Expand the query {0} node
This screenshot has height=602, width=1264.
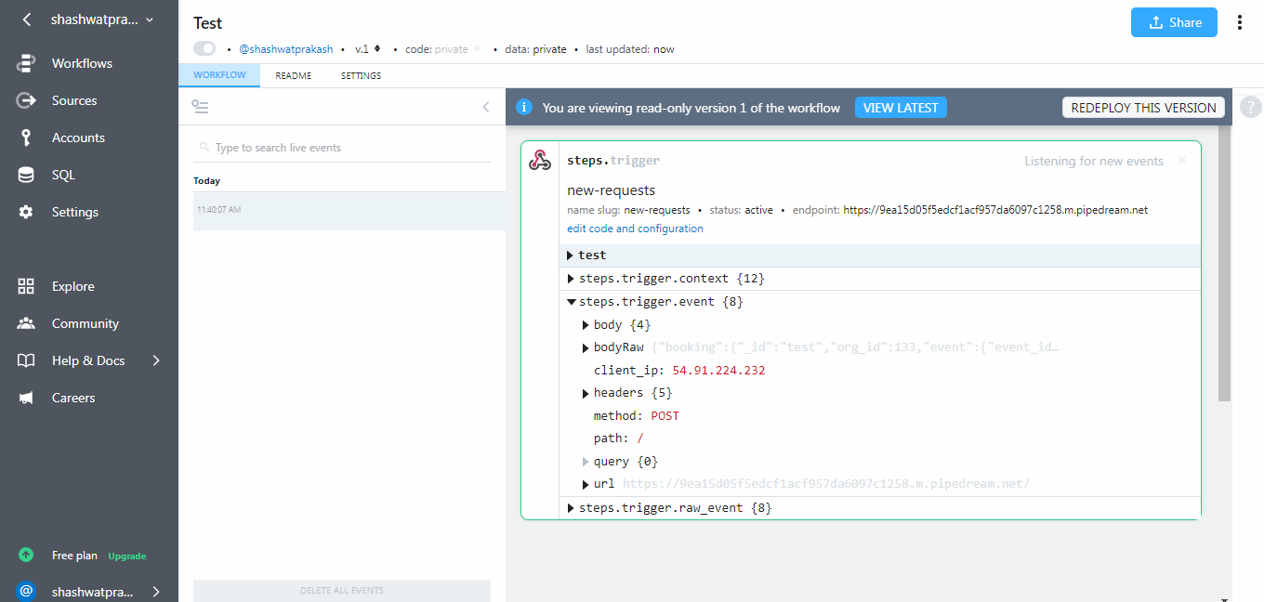(x=586, y=462)
